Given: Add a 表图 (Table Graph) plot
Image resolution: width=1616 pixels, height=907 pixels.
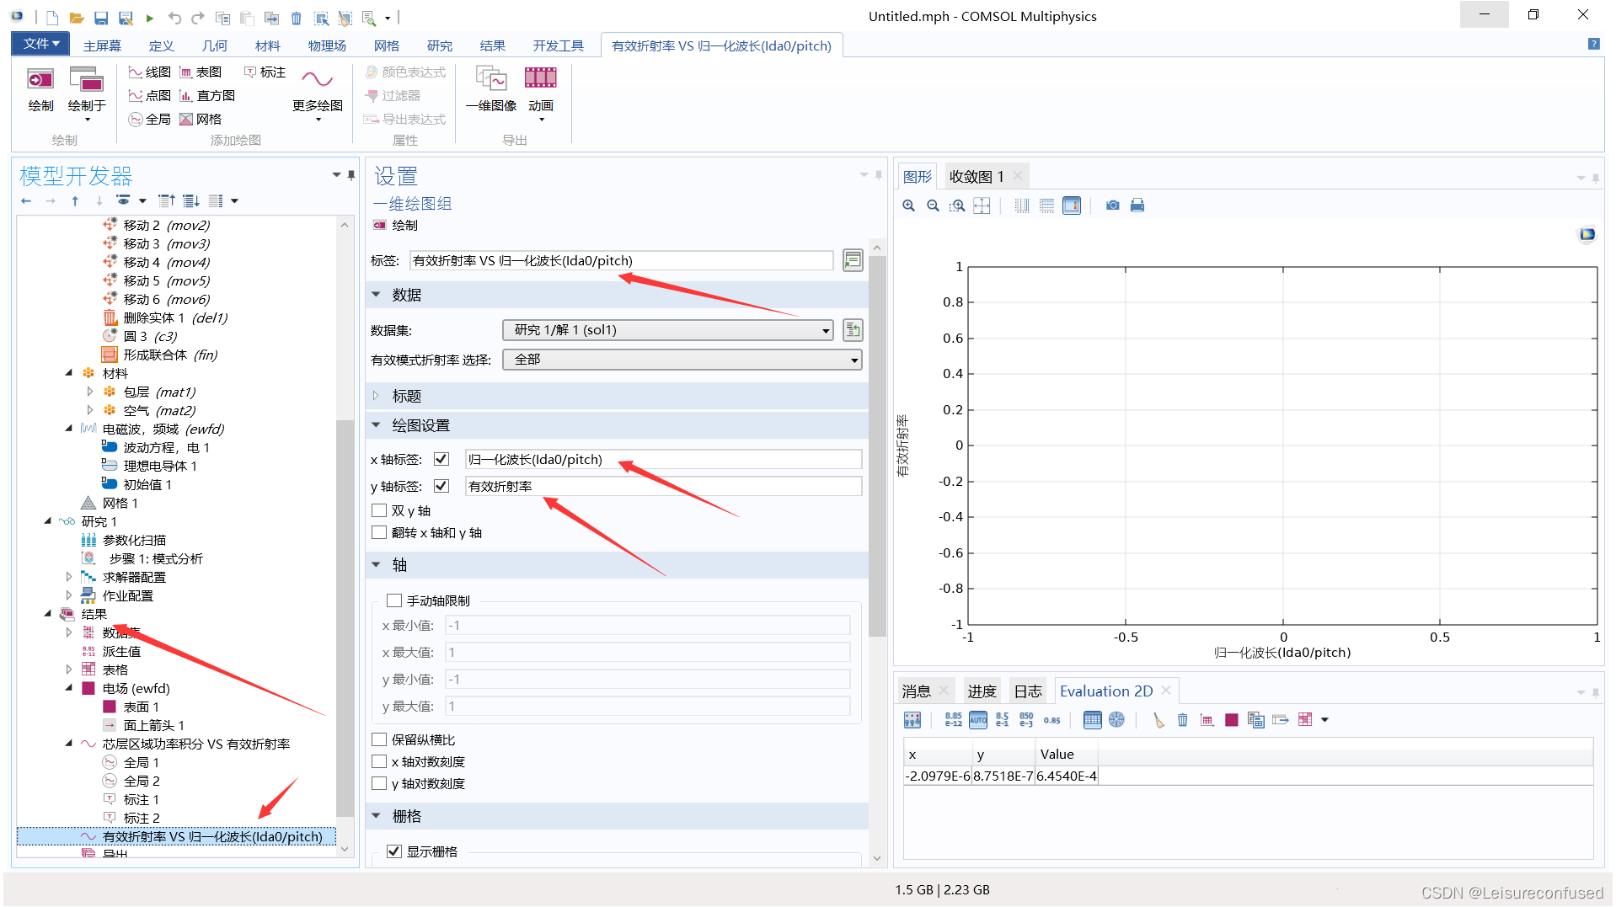Looking at the screenshot, I should (x=201, y=72).
